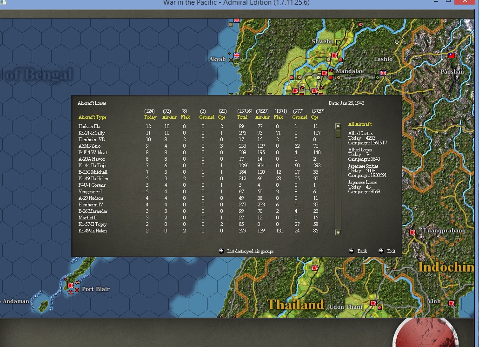Screen dimensions: 479x347
Task: Click the Date: Jan 25, 1943 text
Action: click(346, 103)
